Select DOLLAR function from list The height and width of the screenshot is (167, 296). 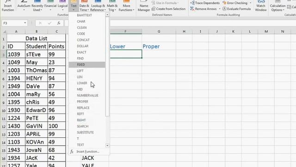(87, 46)
